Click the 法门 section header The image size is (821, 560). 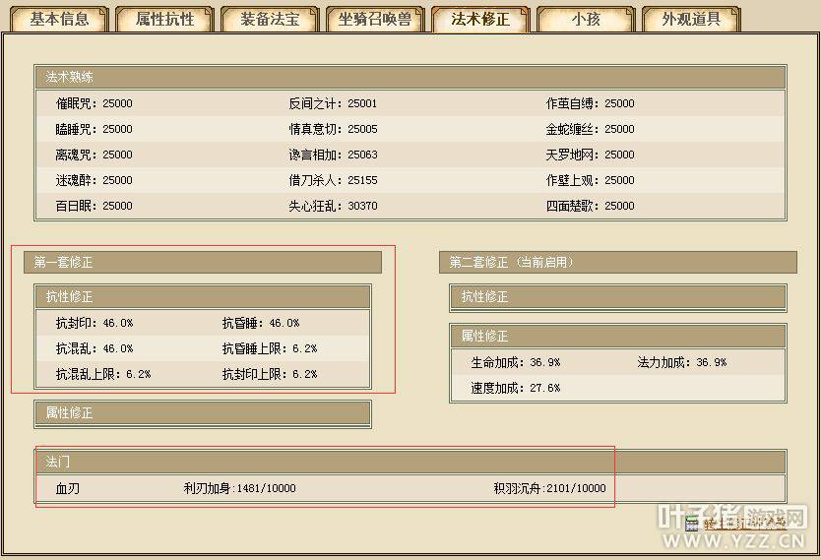(410, 461)
